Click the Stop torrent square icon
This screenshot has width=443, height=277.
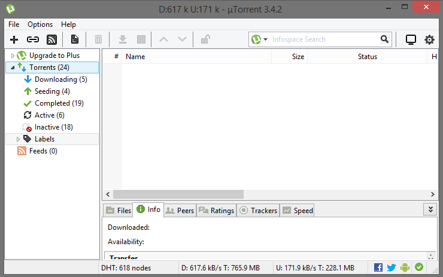click(141, 39)
